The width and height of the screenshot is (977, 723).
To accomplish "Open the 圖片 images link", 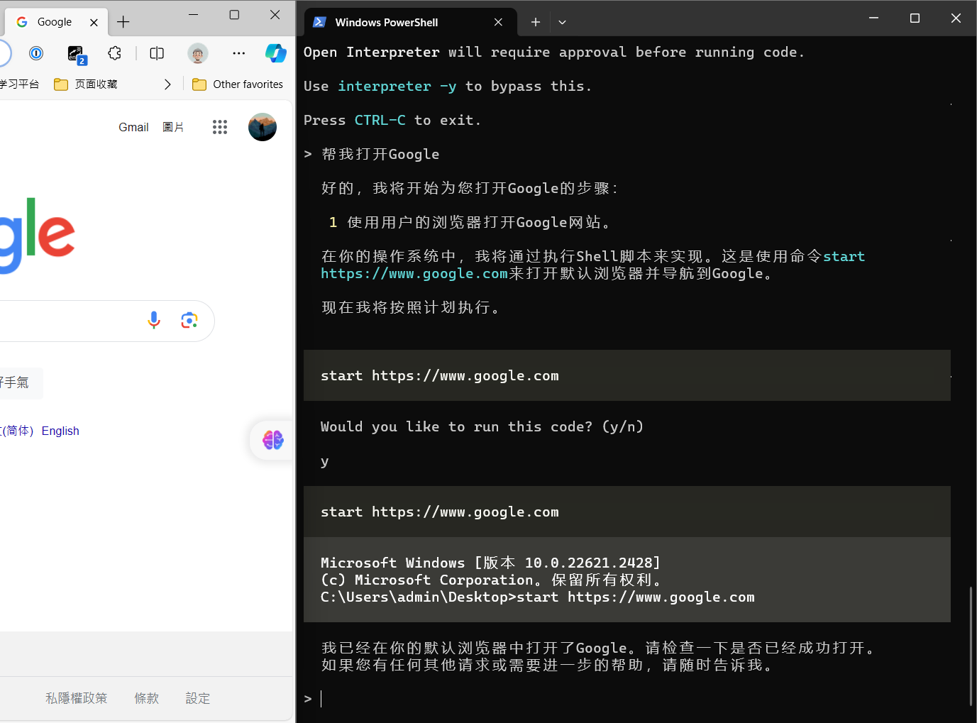I will (x=173, y=127).
